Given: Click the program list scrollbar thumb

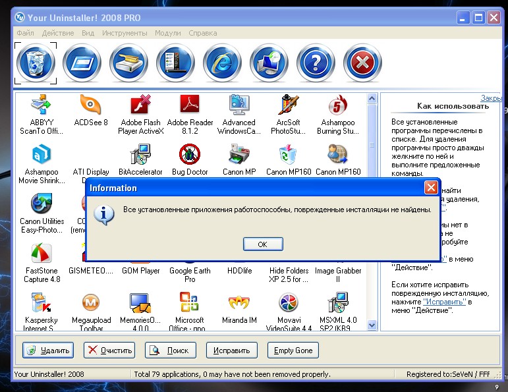Looking at the screenshot, I should (372, 145).
